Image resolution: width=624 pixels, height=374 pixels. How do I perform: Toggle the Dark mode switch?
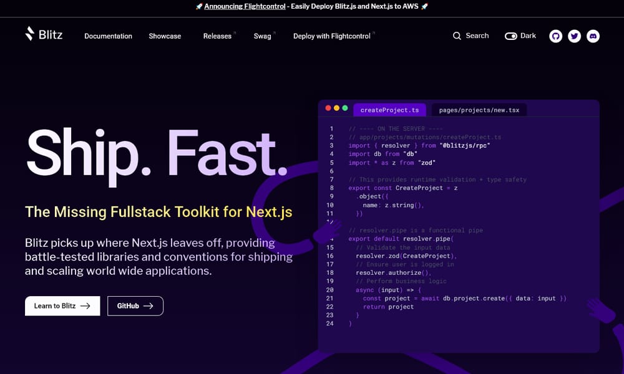[x=511, y=36]
